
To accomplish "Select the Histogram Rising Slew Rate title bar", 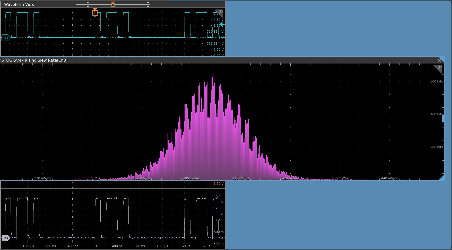I will (34, 60).
